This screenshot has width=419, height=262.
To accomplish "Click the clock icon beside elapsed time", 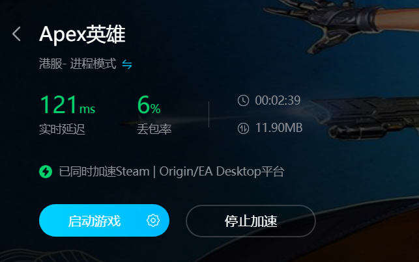I will coord(243,101).
